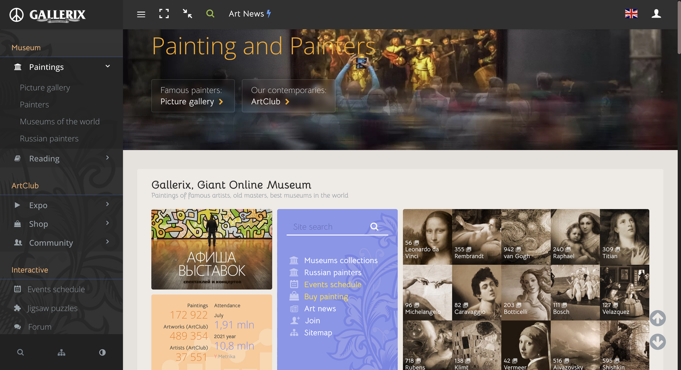Open the hamburger menu icon

(x=141, y=14)
